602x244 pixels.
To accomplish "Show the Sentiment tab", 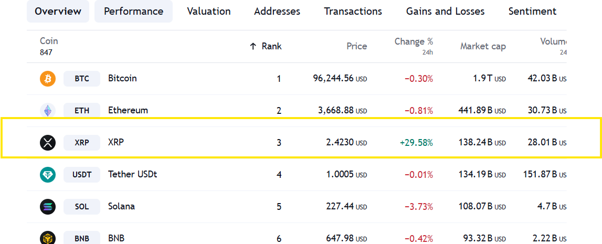I will (x=532, y=11).
